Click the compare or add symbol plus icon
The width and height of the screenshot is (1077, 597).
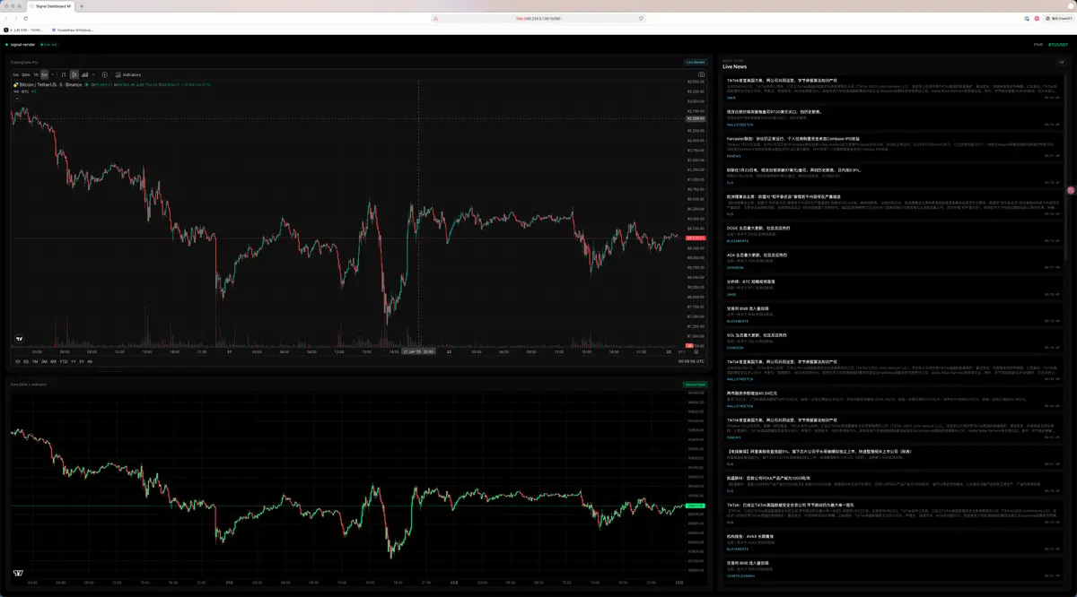tap(105, 74)
